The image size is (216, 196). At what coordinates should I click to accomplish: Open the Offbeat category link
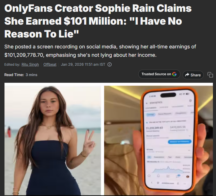[x=50, y=64]
